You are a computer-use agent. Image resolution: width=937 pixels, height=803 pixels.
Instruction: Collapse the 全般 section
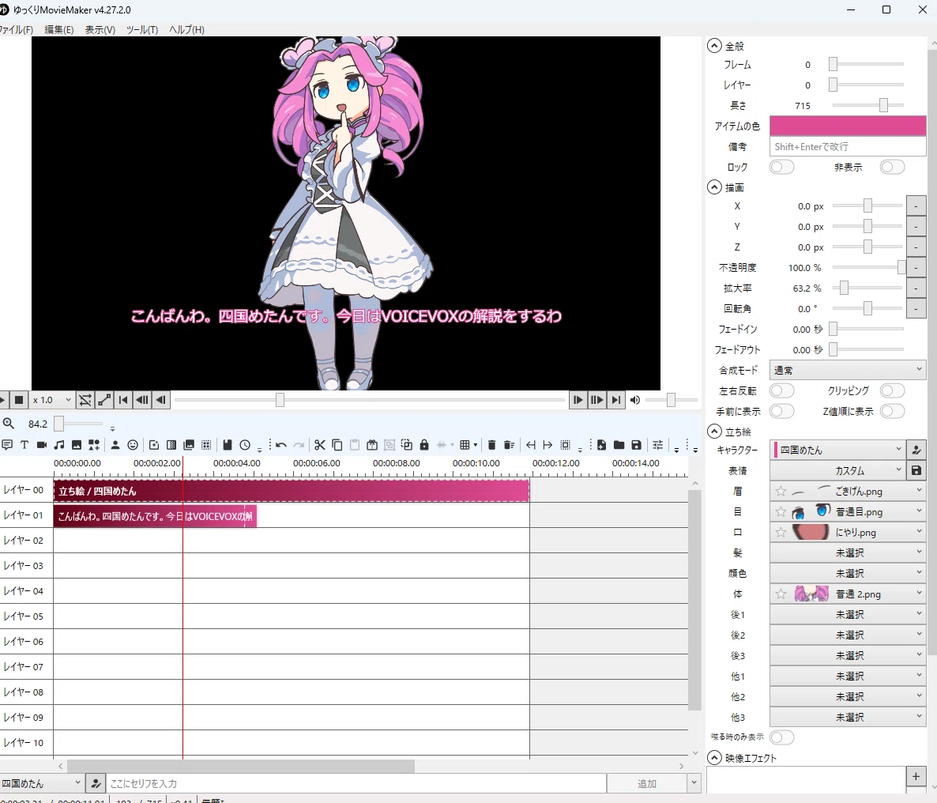click(714, 46)
